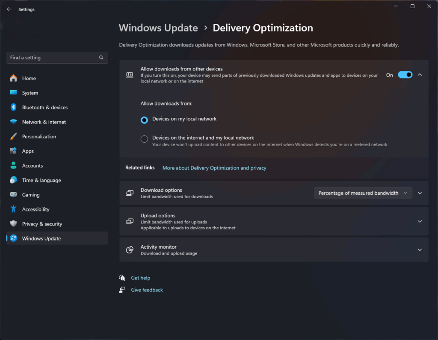The width and height of the screenshot is (438, 340).
Task: Open Privacy & security via the shield icon
Action: tap(14, 223)
